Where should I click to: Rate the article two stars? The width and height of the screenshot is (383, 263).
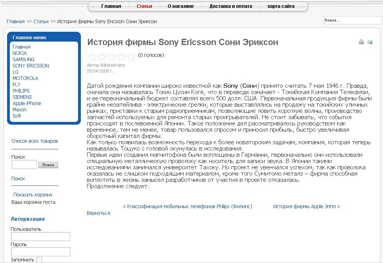pyautogui.click(x=102, y=57)
